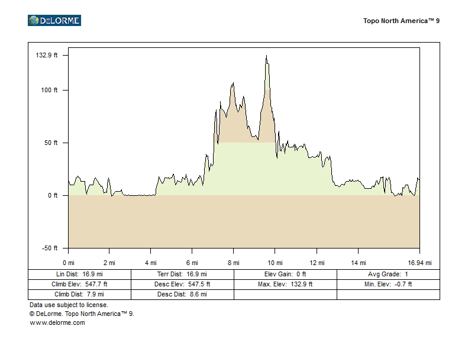Select the Climb Dist 7.9 mi cell

79,294
